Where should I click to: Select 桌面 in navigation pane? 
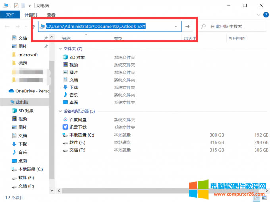(x=23, y=161)
